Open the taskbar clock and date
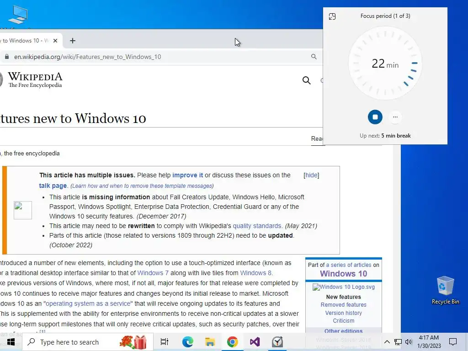Viewport: 468px width, 351px height. coord(429,342)
